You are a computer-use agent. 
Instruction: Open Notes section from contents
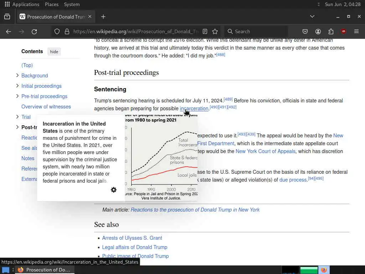point(28,158)
